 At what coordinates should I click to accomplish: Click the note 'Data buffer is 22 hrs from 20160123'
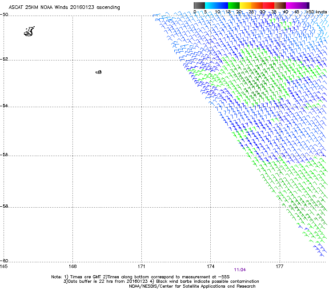coord(108,281)
